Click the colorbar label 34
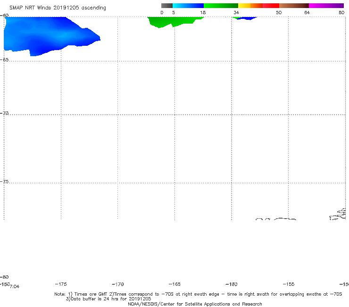 [236, 12]
